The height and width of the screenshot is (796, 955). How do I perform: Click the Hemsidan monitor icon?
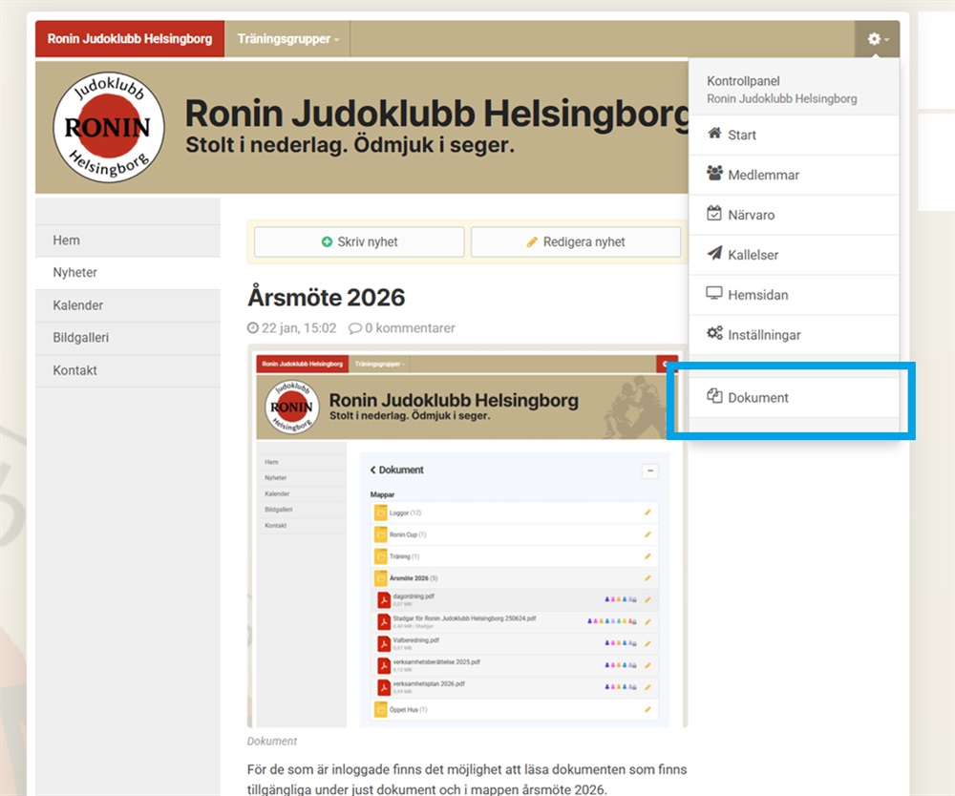[714, 295]
